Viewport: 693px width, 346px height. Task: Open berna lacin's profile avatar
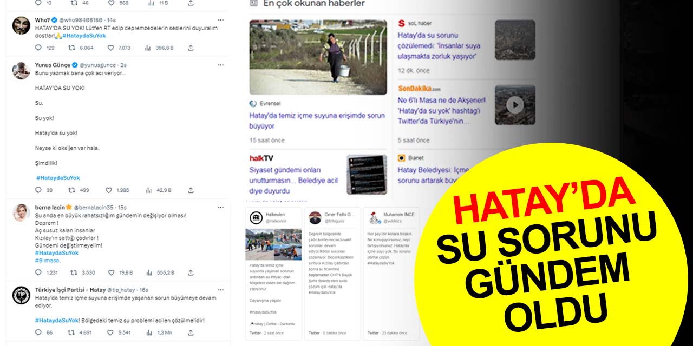(x=21, y=212)
